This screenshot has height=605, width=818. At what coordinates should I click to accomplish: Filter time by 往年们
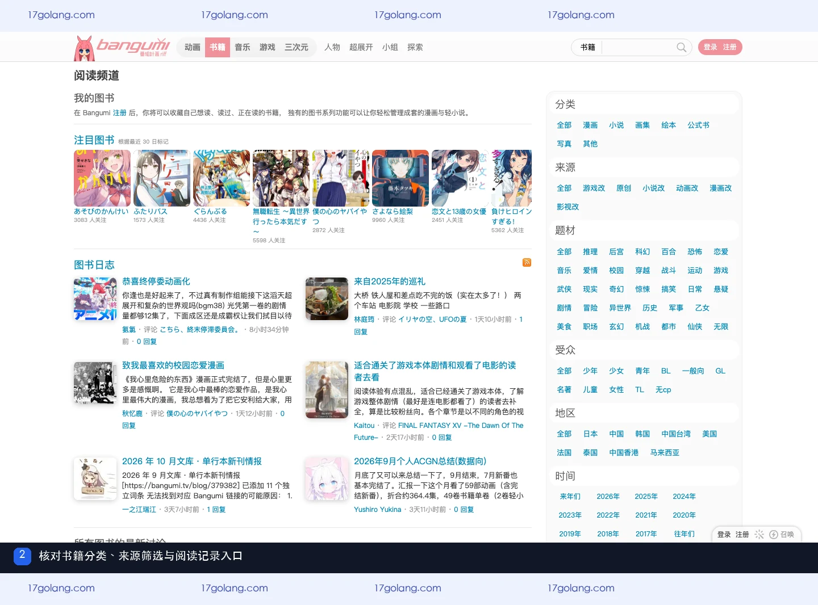(x=685, y=534)
